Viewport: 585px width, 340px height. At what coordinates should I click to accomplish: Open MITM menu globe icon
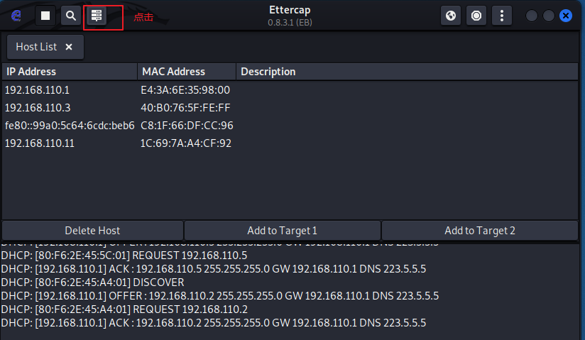(451, 16)
